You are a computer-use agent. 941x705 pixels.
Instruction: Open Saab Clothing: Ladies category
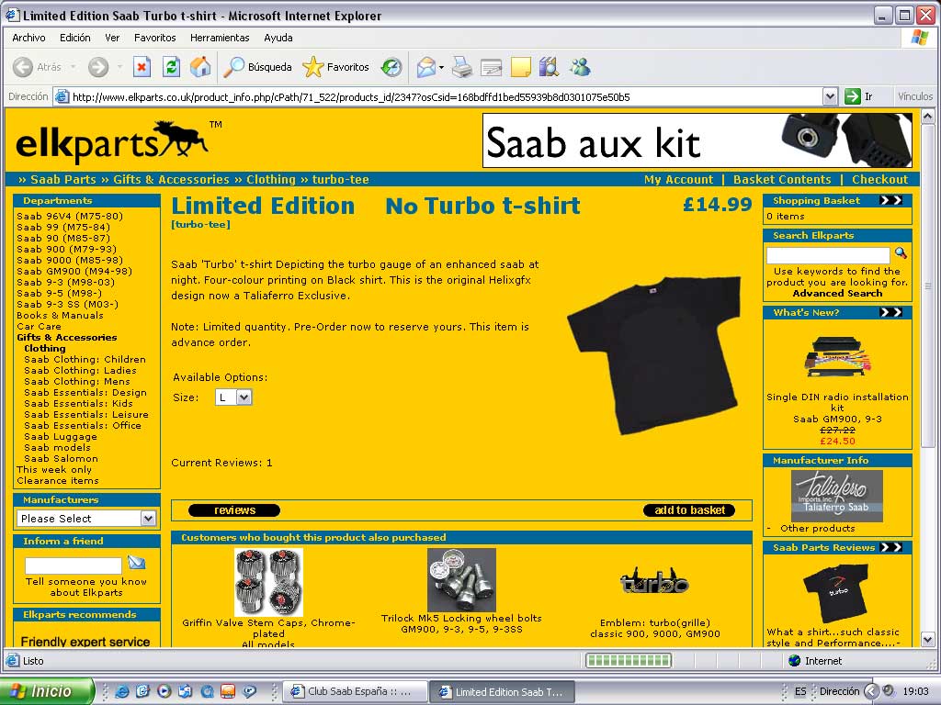[81, 371]
